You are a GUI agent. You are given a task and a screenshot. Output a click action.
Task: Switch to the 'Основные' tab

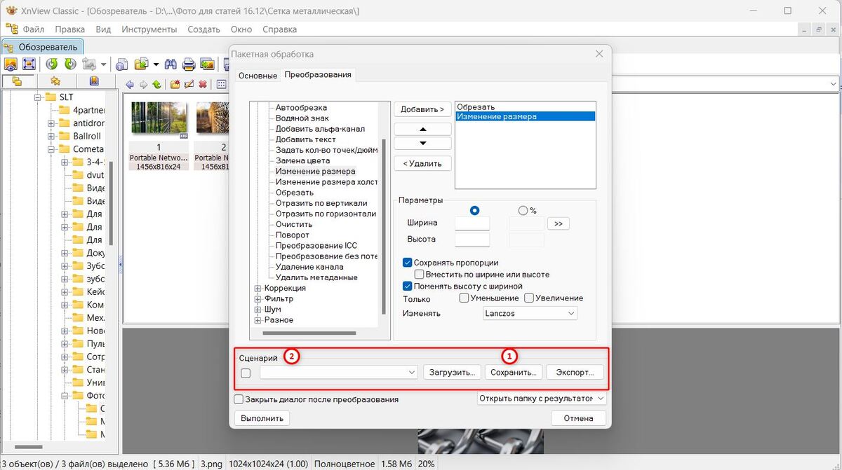pos(258,76)
